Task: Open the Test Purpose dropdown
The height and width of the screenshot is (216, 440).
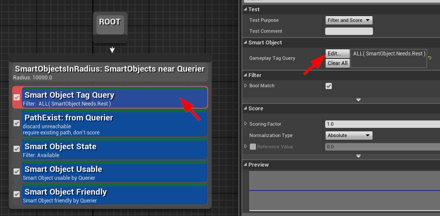Action: point(348,20)
